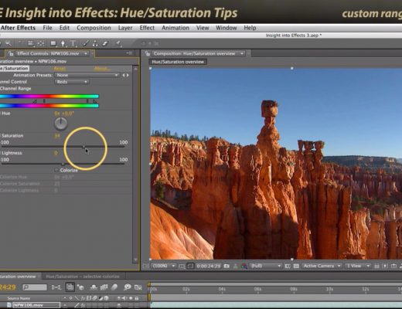
Task: Enable motion blur for the composition
Action: coord(114,287)
